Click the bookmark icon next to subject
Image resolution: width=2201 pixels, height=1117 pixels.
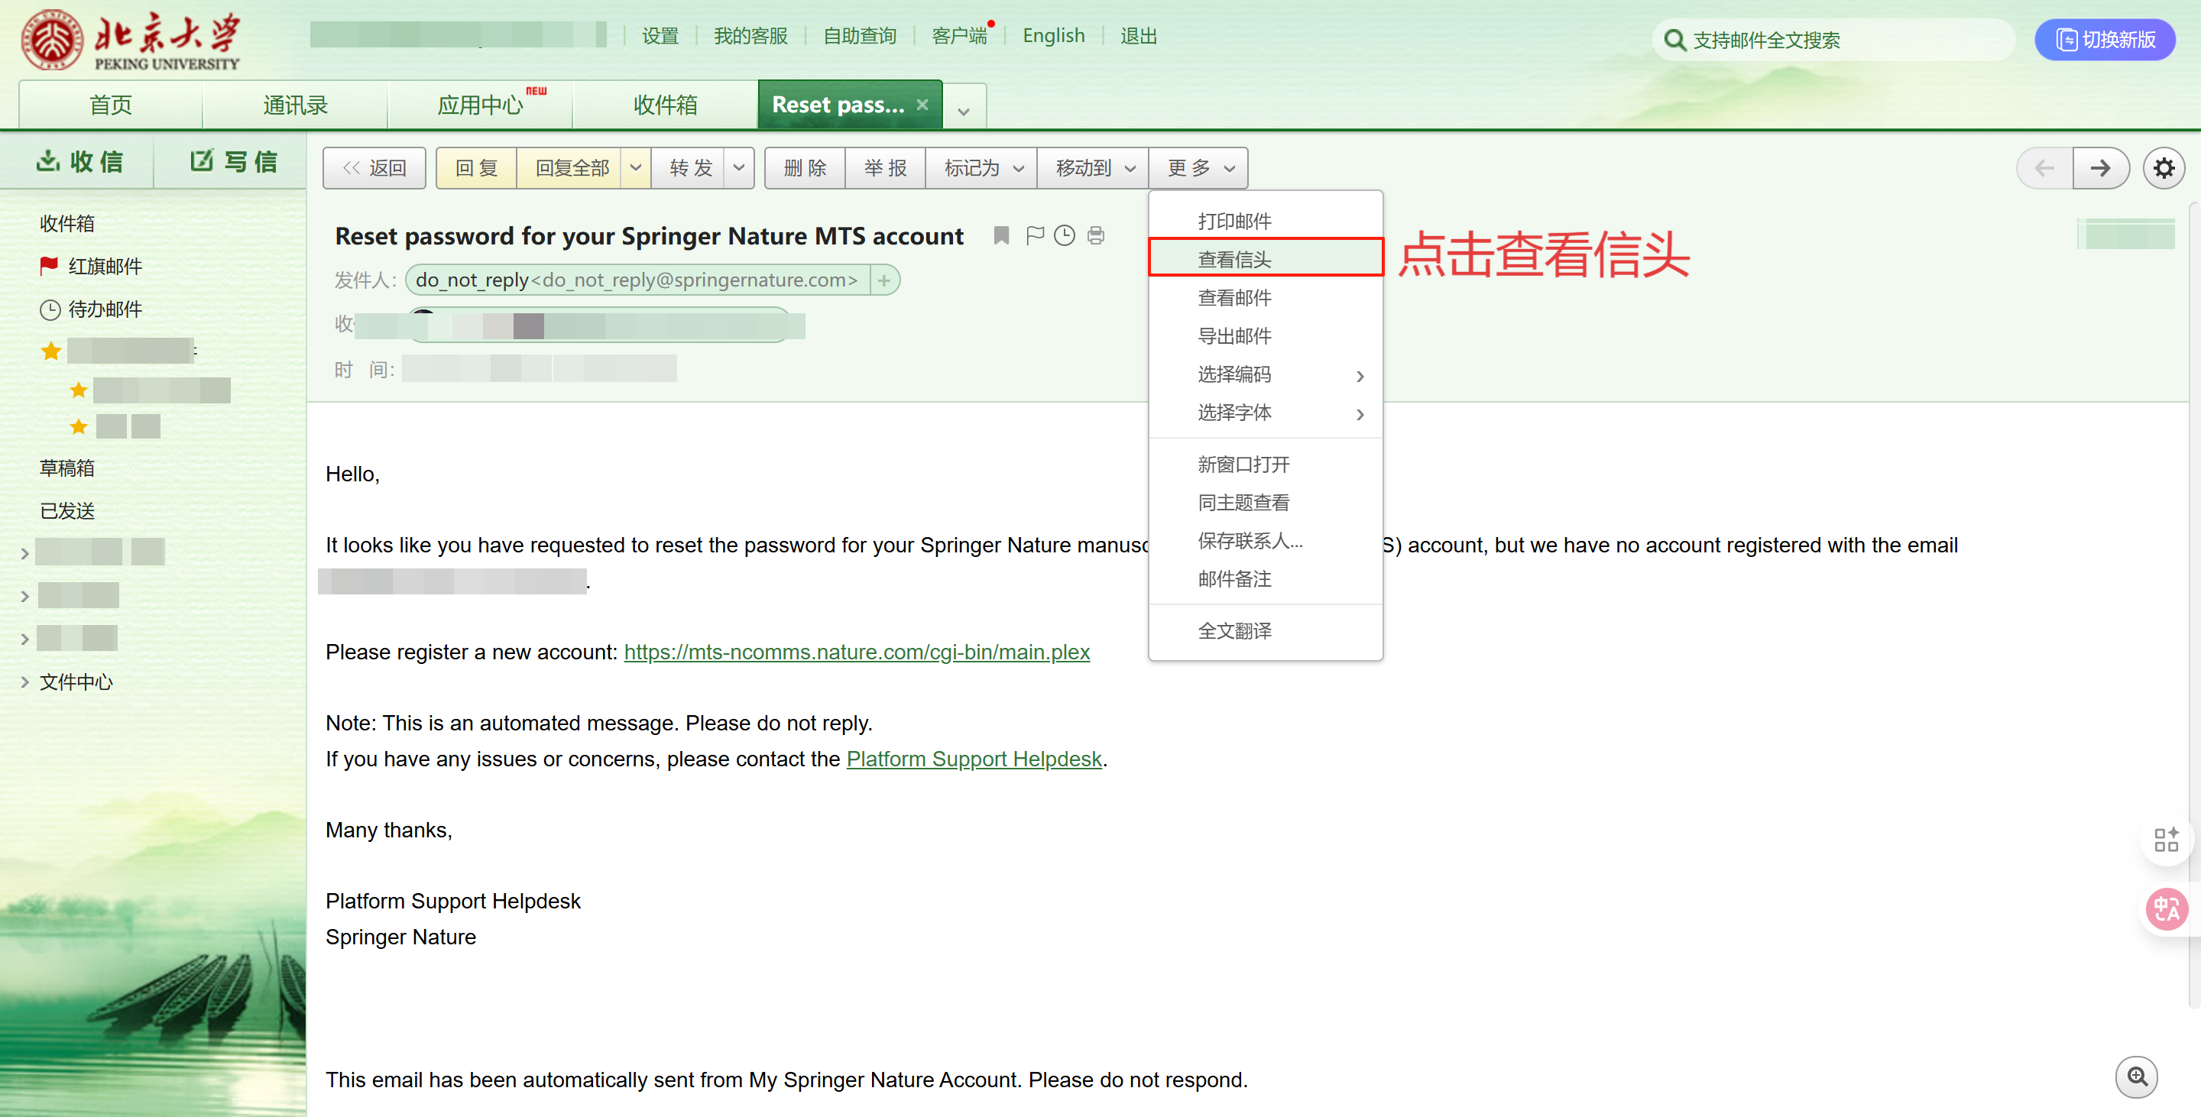[x=1001, y=235]
